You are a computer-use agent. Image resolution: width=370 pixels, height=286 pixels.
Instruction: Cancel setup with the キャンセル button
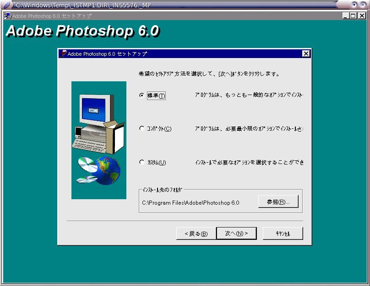tap(283, 233)
